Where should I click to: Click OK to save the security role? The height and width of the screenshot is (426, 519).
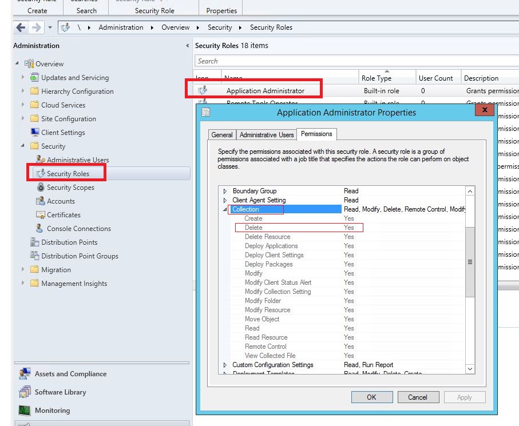point(371,397)
